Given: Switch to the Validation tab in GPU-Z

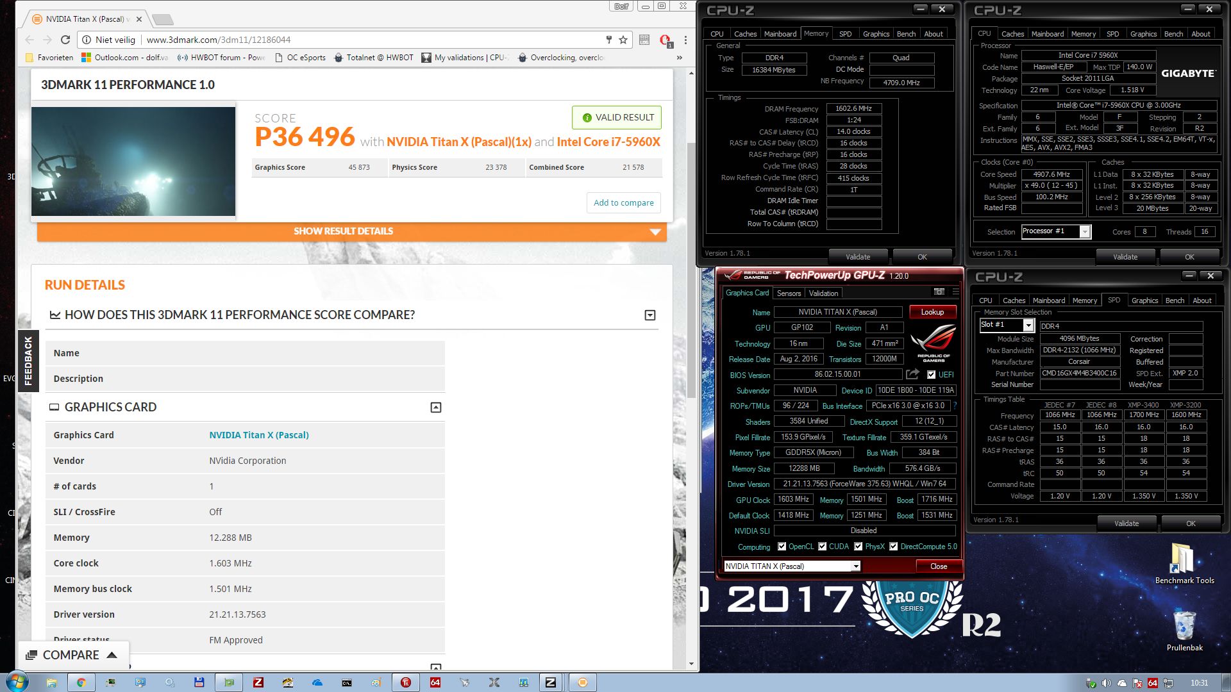Looking at the screenshot, I should [823, 293].
